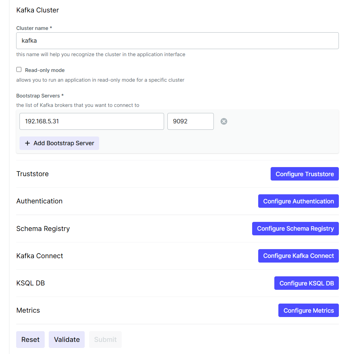
Task: Click the greyed-out Submit button
Action: [x=105, y=340]
